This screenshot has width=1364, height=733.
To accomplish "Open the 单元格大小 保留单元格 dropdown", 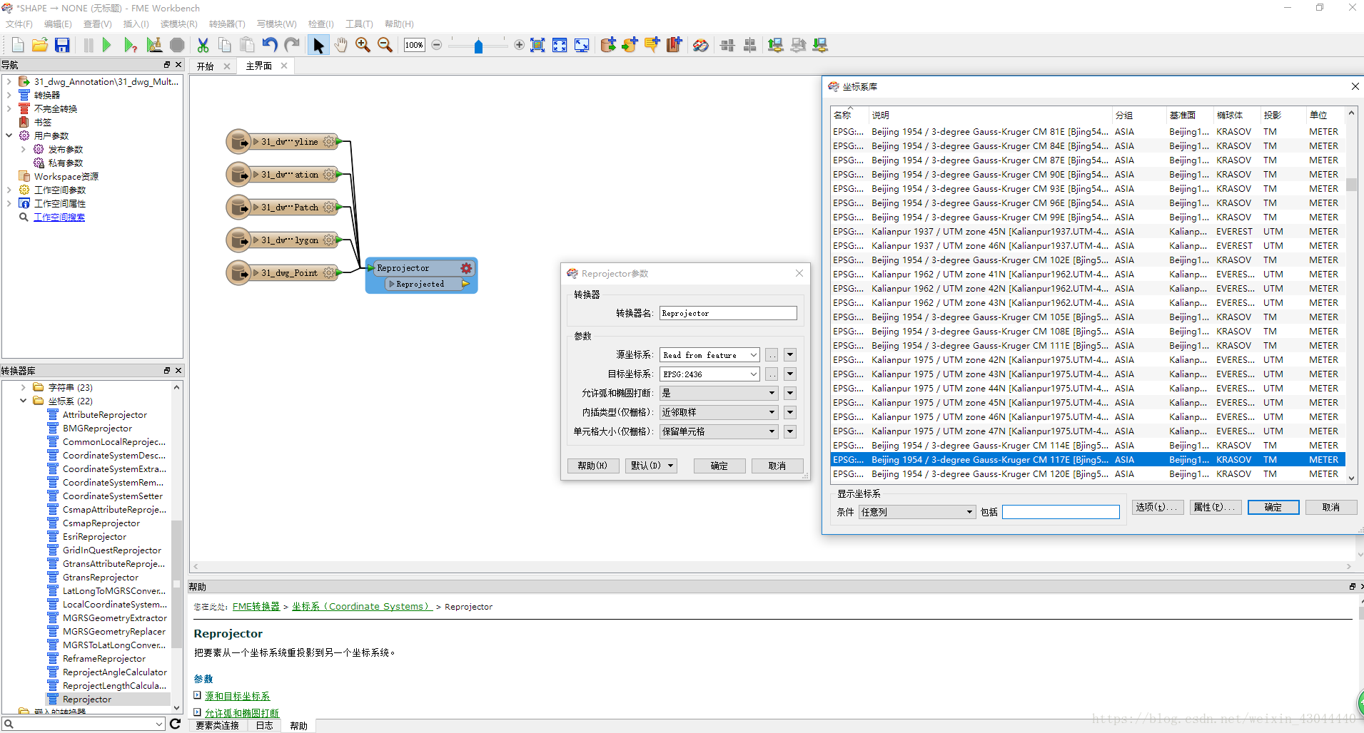I will click(719, 432).
